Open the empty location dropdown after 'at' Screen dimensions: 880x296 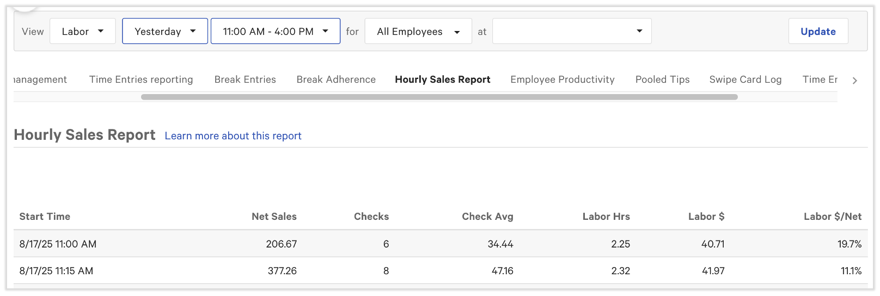pos(571,32)
